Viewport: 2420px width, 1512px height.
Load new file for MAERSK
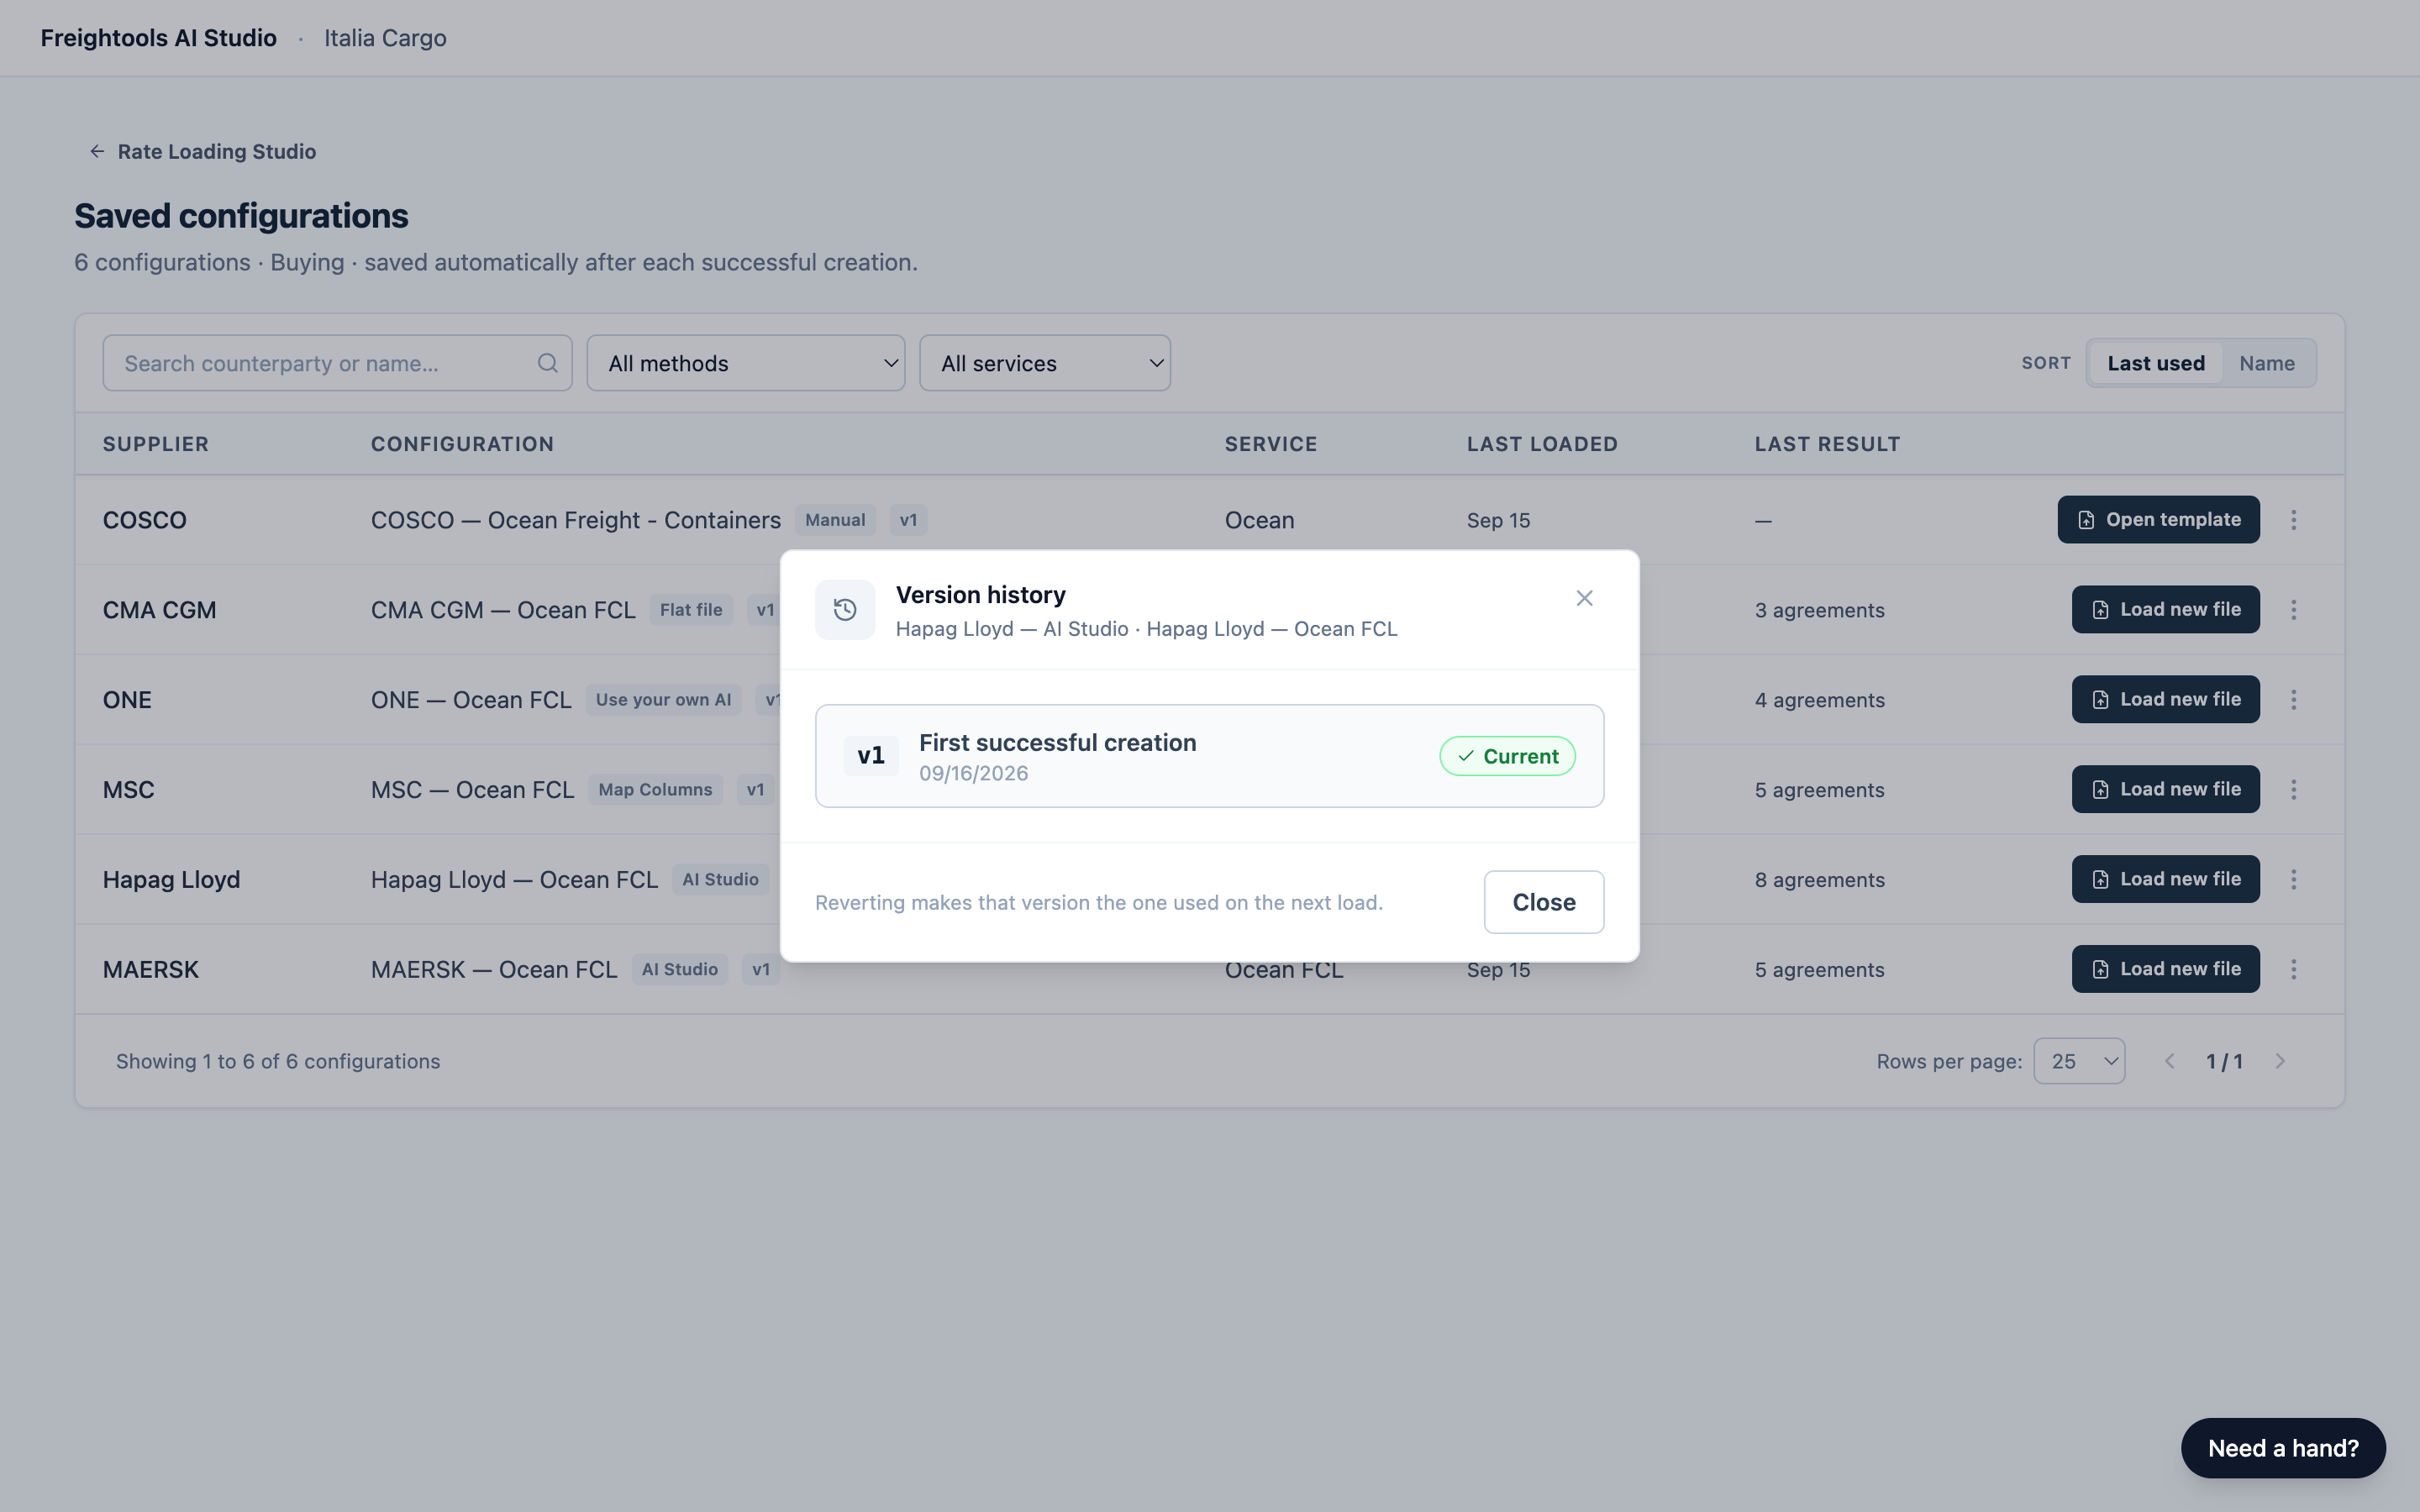pyautogui.click(x=2165, y=970)
